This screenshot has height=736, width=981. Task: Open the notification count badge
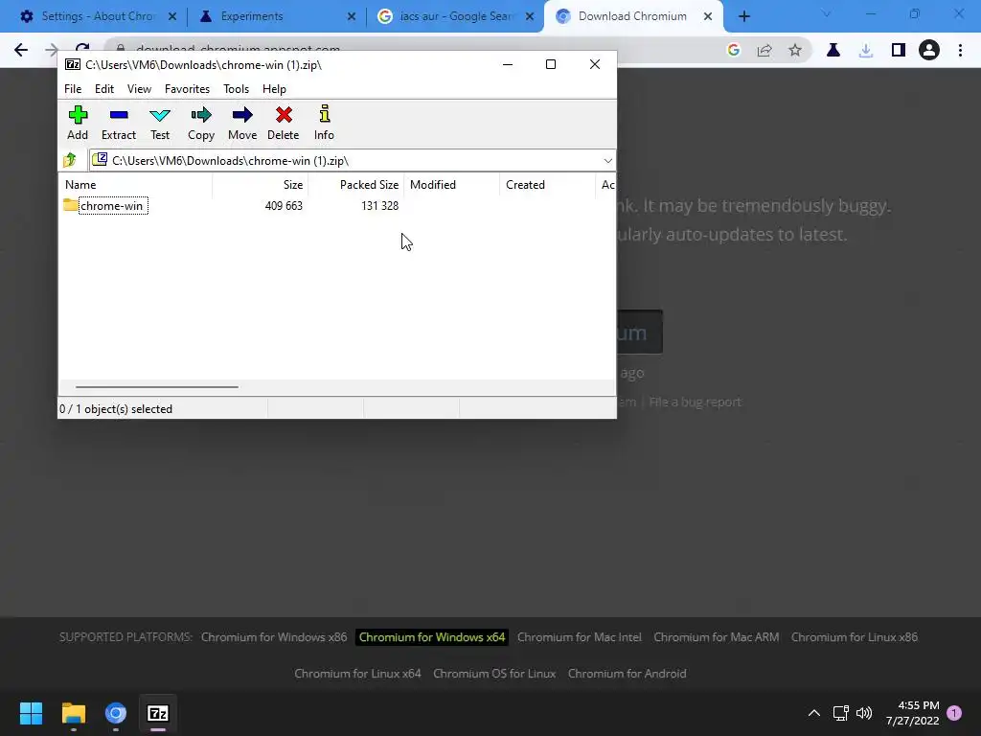(x=954, y=713)
